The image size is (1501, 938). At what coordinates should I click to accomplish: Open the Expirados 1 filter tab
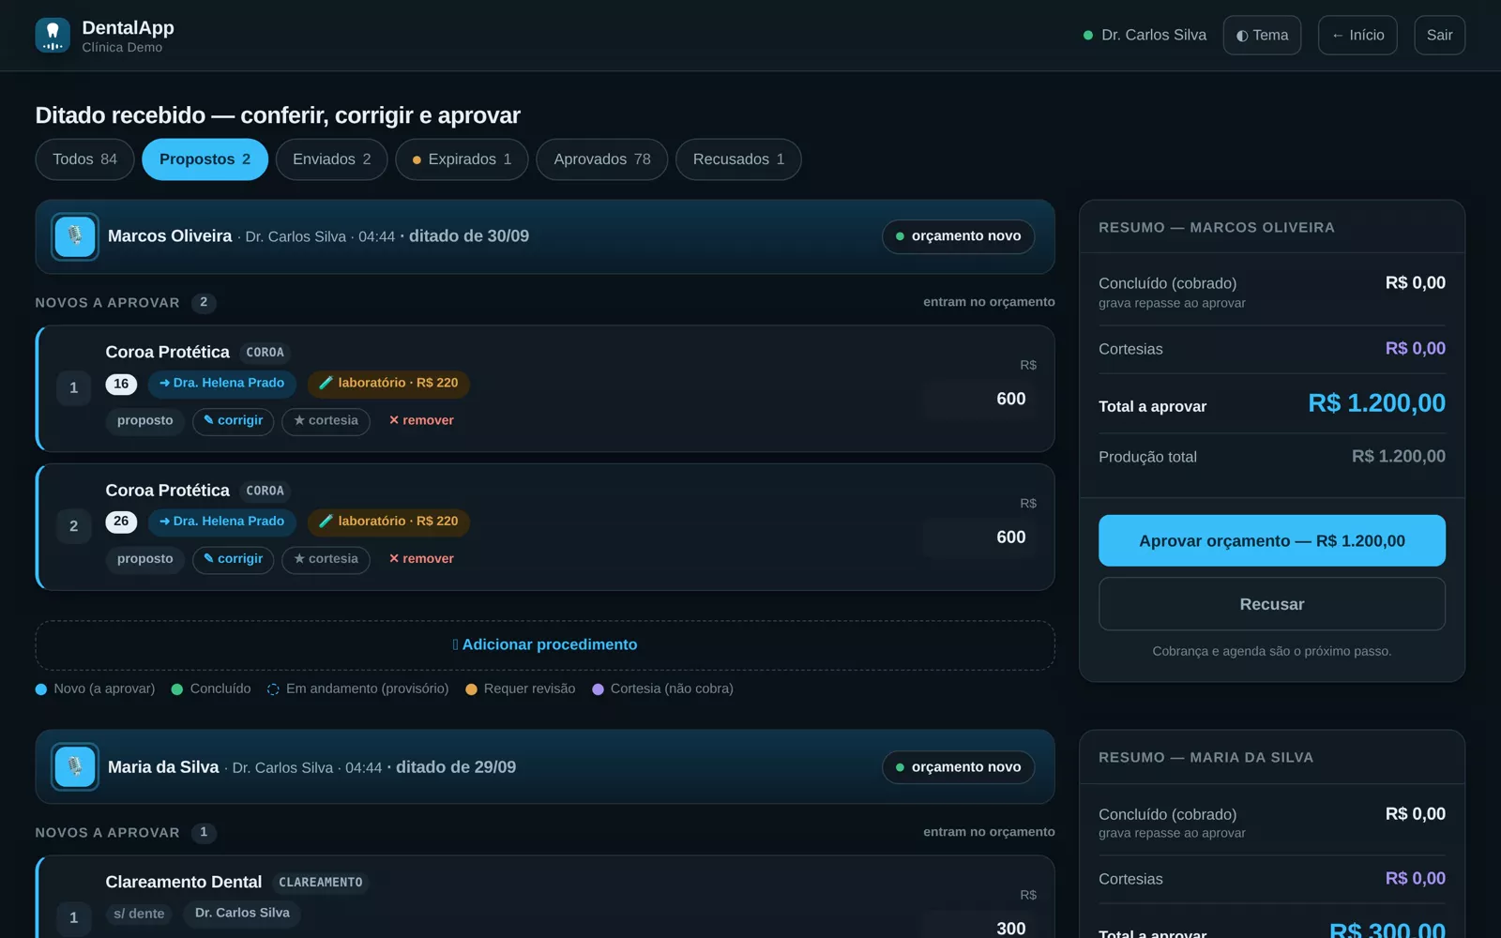pyautogui.click(x=462, y=159)
